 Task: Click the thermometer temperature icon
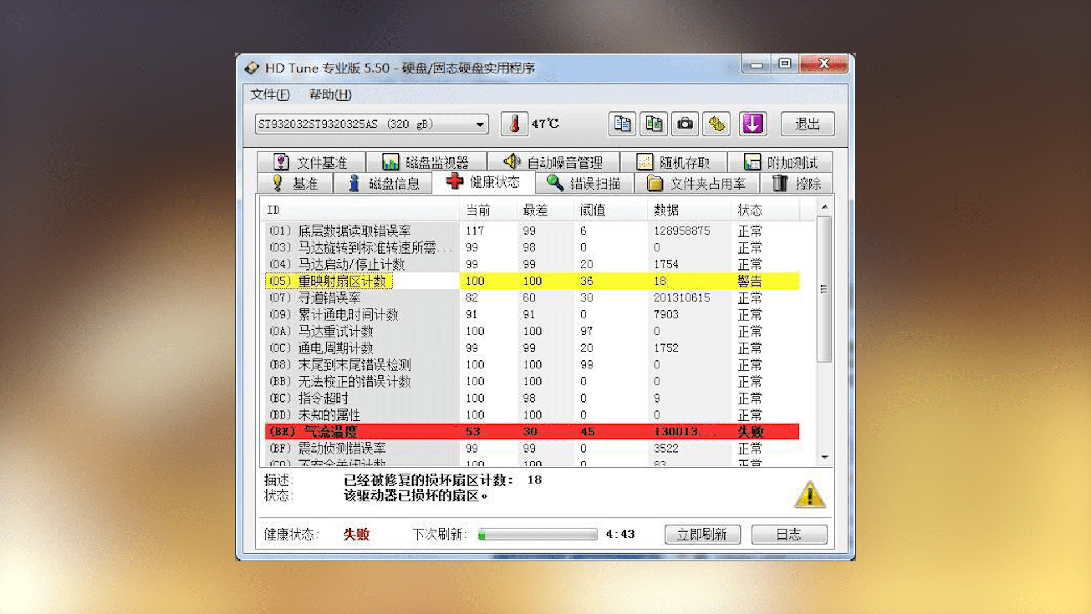(x=514, y=124)
